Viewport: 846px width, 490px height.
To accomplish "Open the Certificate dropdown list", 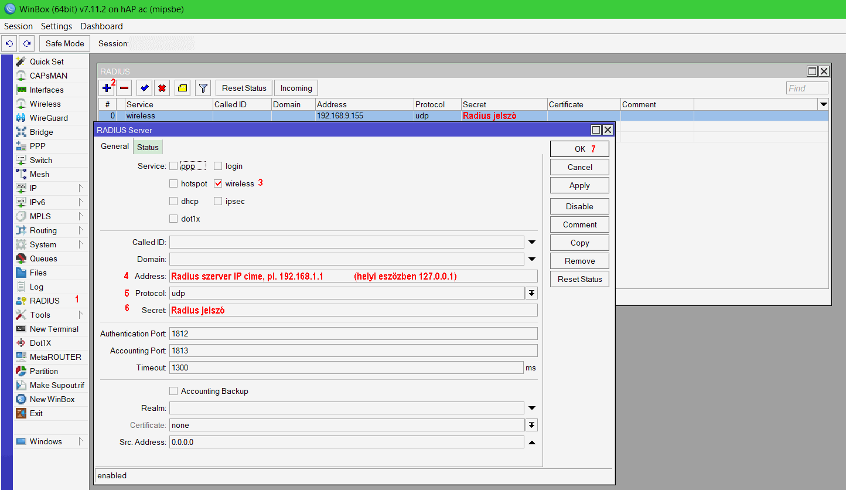I will point(531,425).
